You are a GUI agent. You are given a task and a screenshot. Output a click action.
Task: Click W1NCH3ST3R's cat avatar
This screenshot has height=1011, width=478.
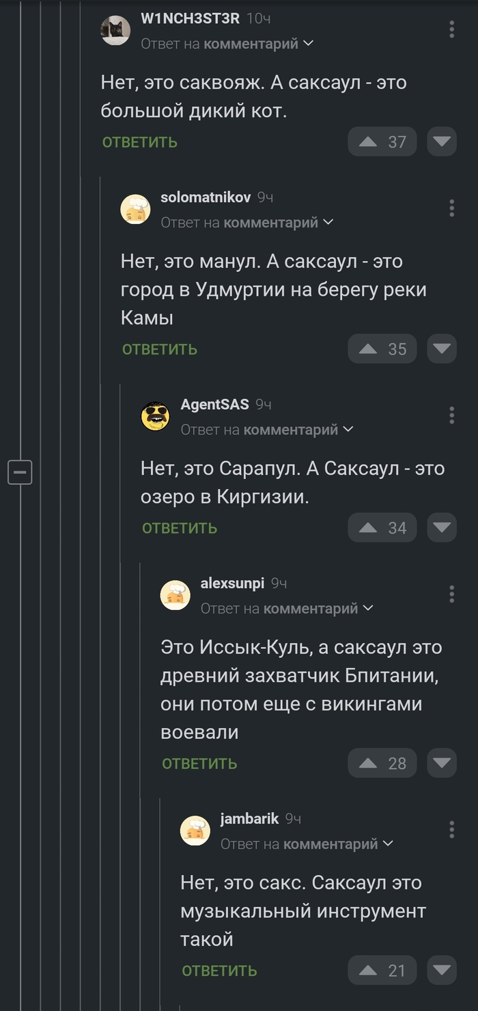[115, 30]
